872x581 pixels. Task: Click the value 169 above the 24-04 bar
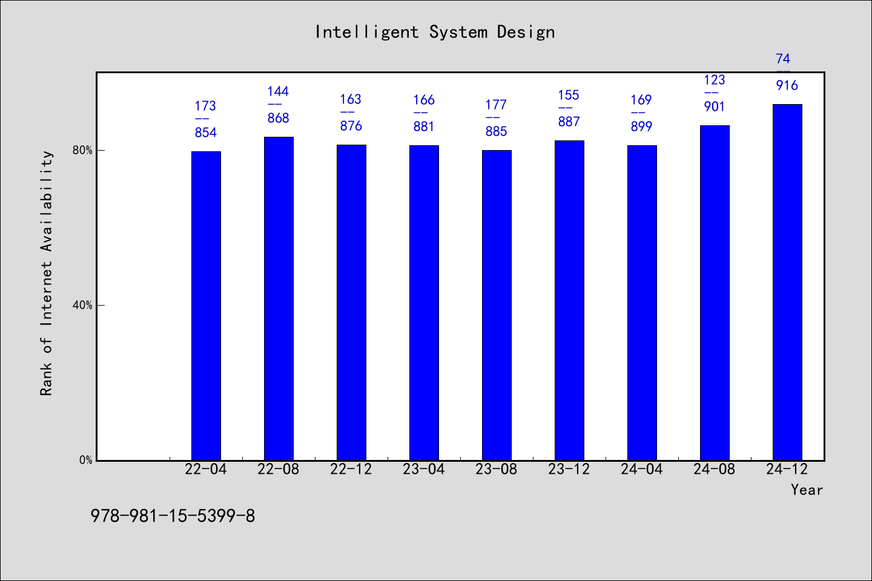(641, 100)
